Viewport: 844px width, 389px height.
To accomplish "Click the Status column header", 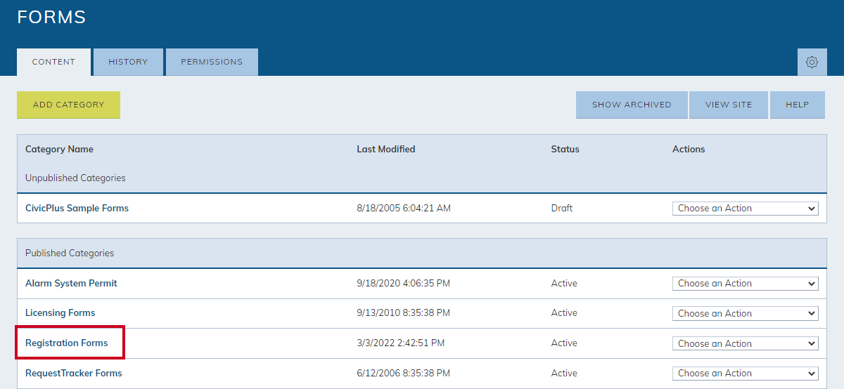I will pos(565,149).
